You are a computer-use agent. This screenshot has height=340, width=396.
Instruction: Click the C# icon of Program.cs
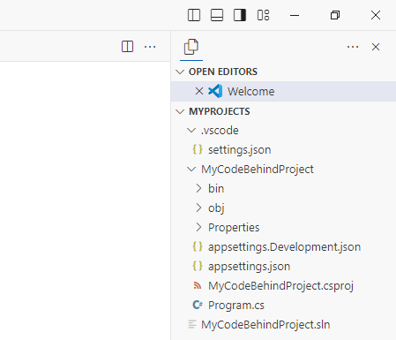(198, 305)
